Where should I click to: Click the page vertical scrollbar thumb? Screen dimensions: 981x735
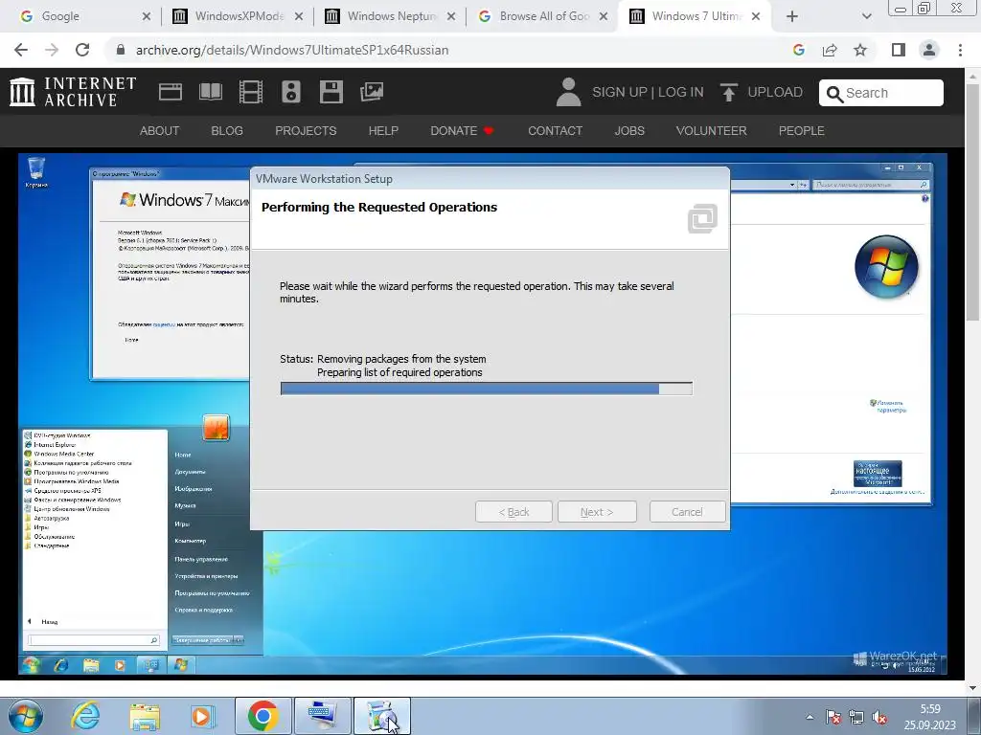point(972,203)
